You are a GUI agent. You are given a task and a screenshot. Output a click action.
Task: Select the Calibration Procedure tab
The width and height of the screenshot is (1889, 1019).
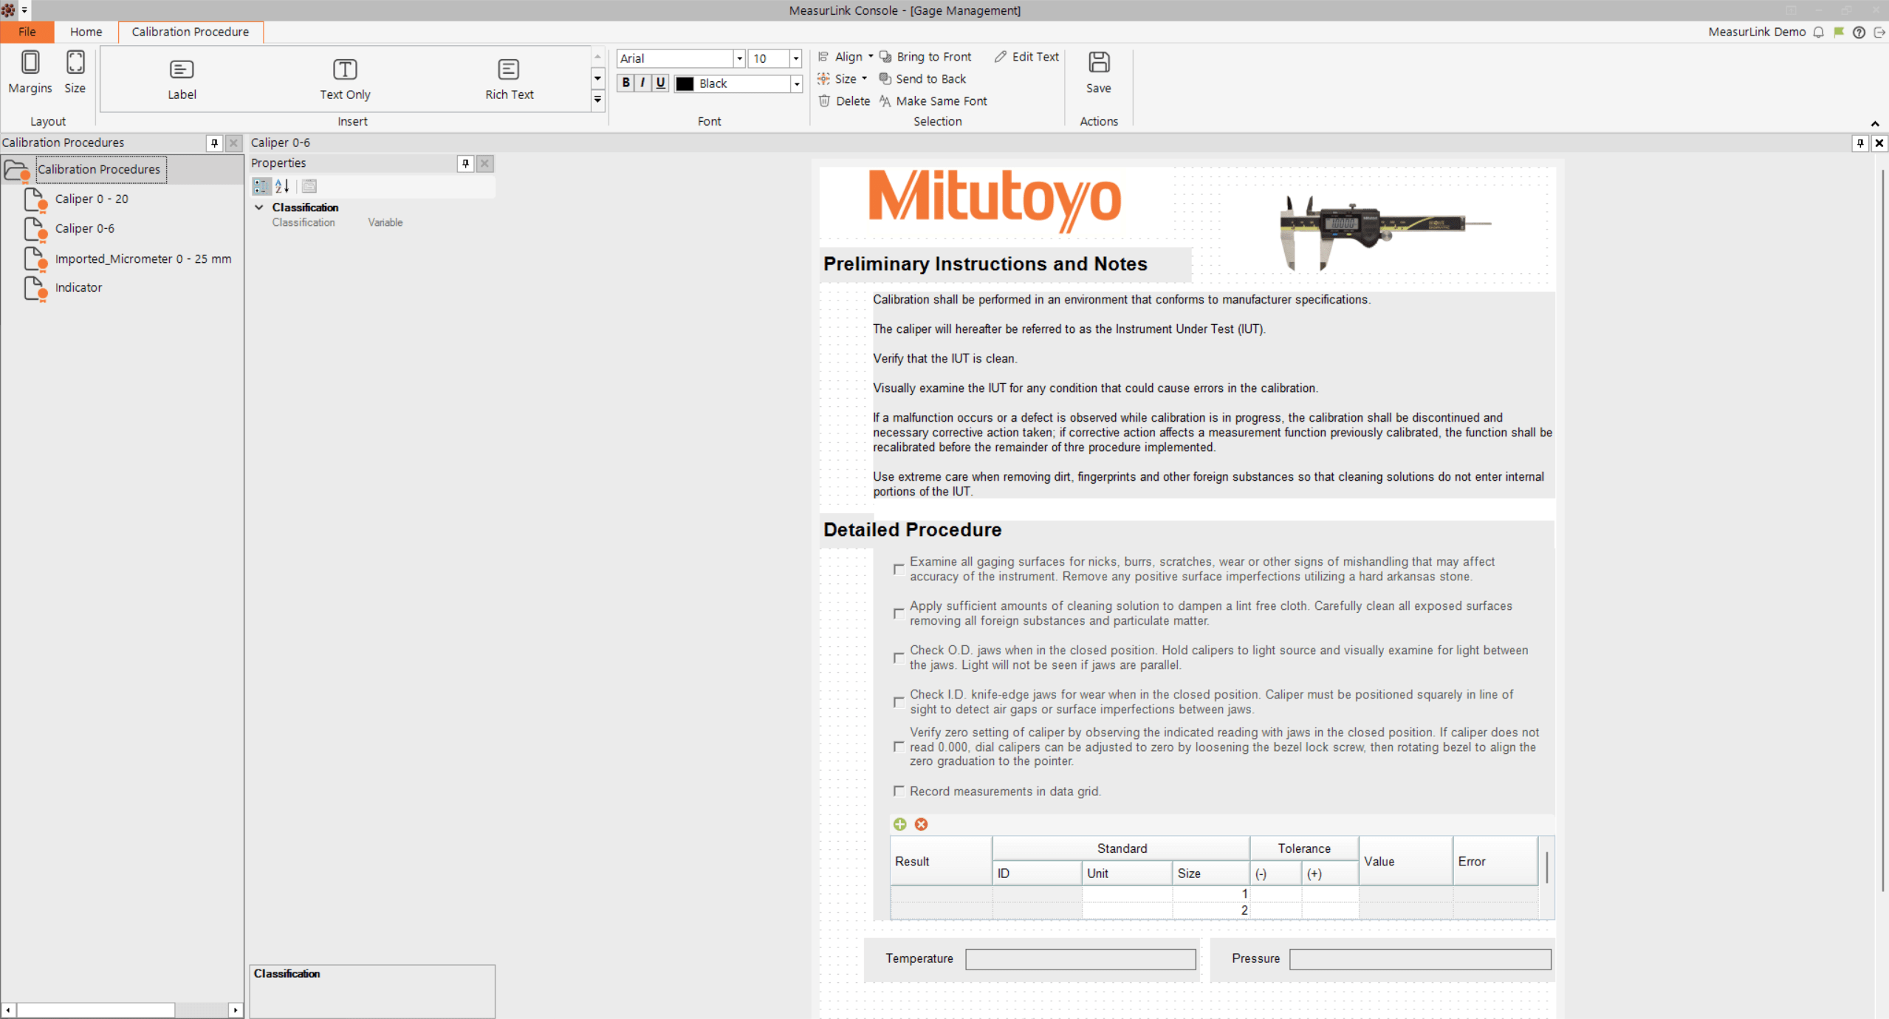pos(191,32)
